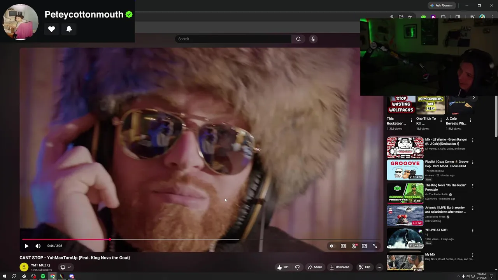
Task: Click the page vertical scrollbar
Action: click(496, 117)
